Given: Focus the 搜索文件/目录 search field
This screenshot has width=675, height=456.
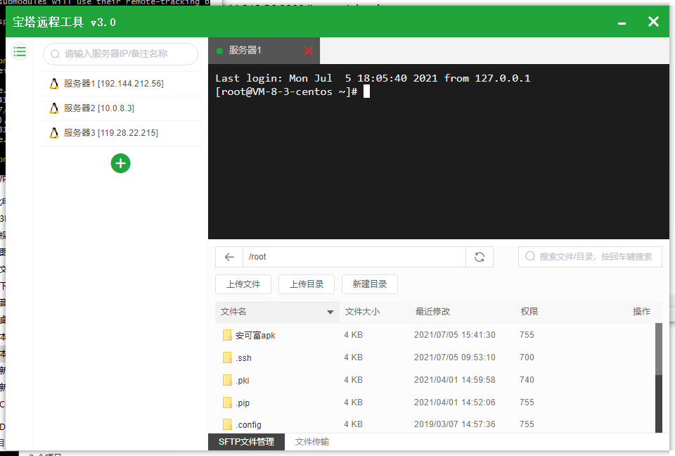Looking at the screenshot, I should [x=590, y=257].
